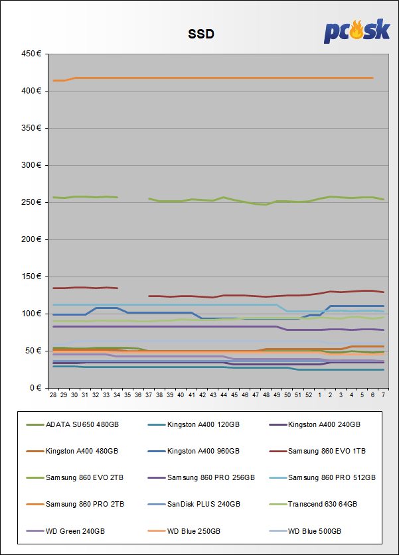Select Samsung 860 PRO 512GB legend entry
399x555 pixels.
[323, 477]
